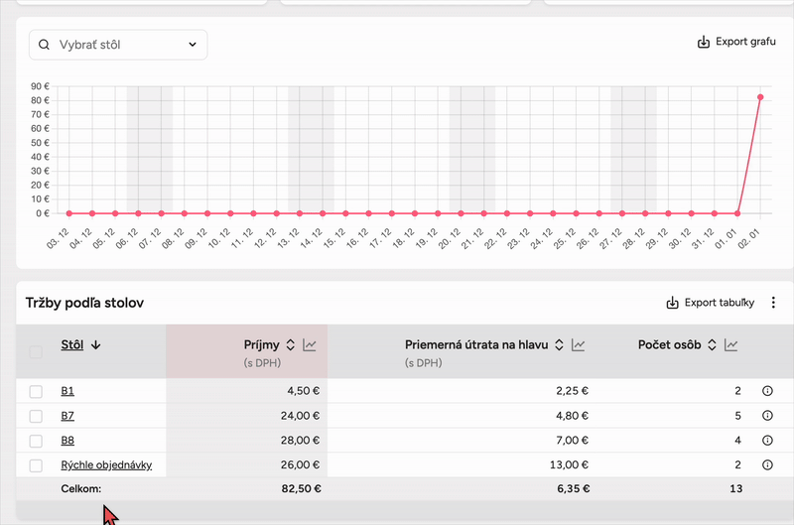Click the info icon in the B7 row

point(767,416)
